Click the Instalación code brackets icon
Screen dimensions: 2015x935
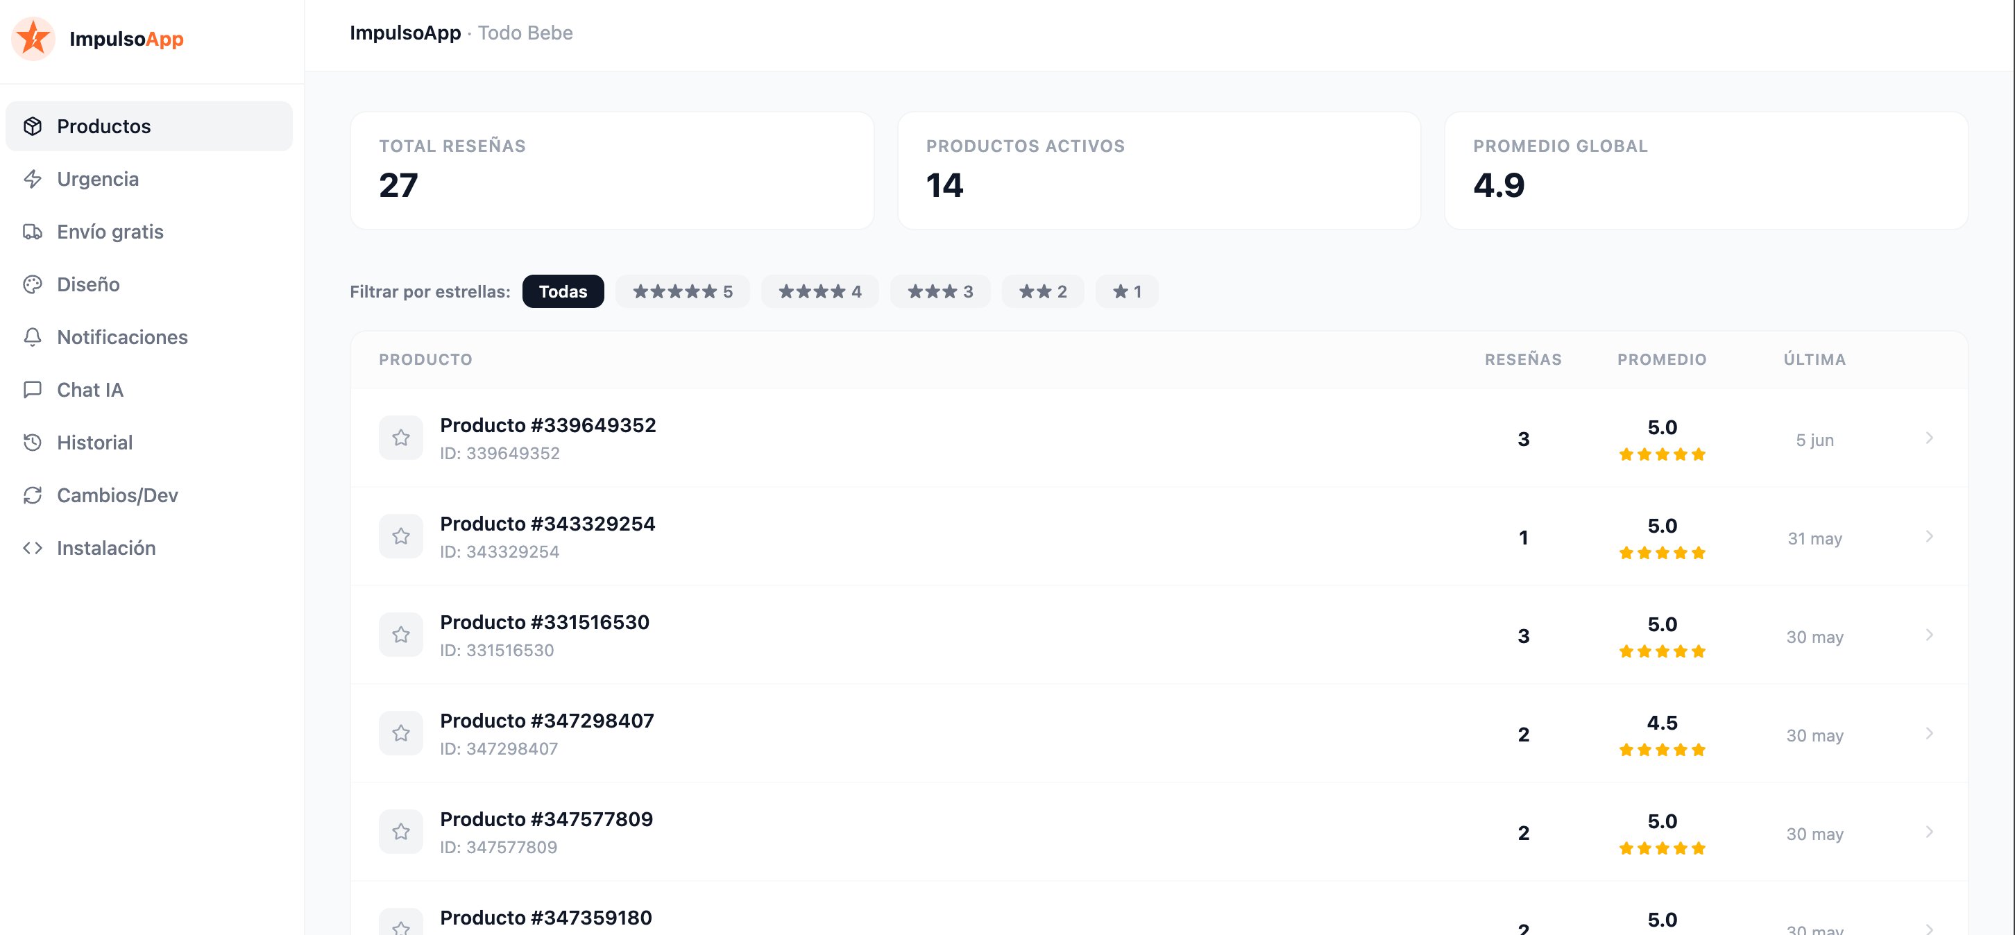coord(32,548)
